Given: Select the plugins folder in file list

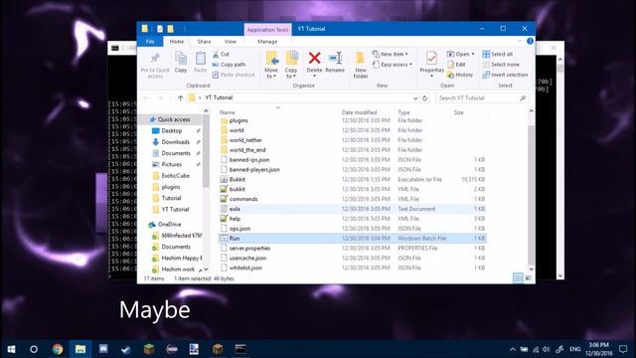Looking at the screenshot, I should tap(238, 120).
